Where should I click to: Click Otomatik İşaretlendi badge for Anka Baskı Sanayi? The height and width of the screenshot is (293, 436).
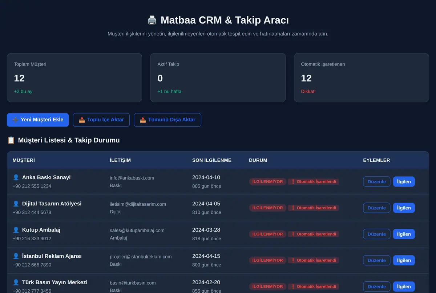pyautogui.click(x=314, y=182)
